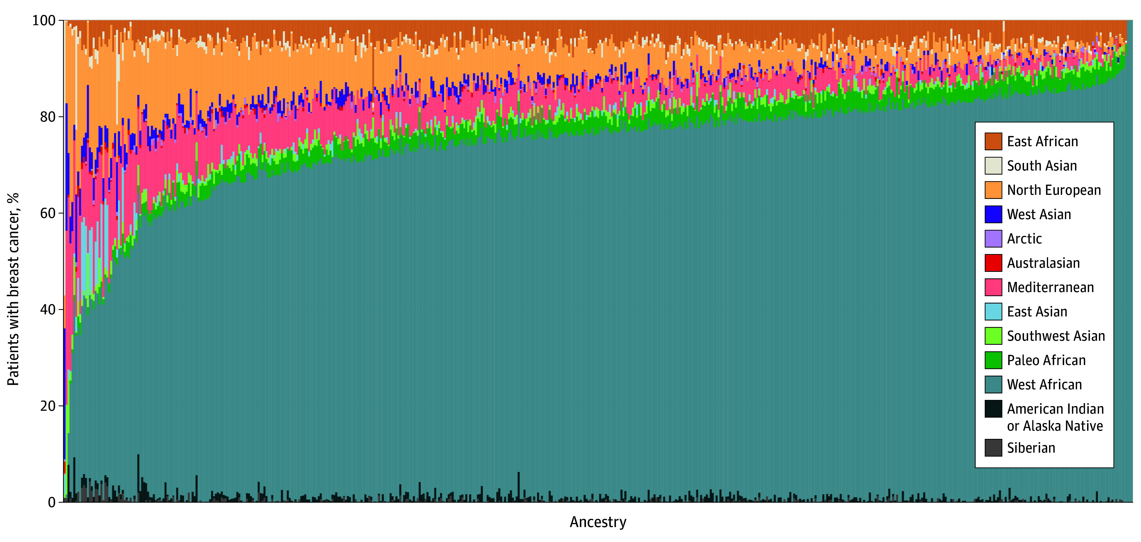Click the 'East Asian' legend label
The image size is (1141, 542).
coord(1037,312)
